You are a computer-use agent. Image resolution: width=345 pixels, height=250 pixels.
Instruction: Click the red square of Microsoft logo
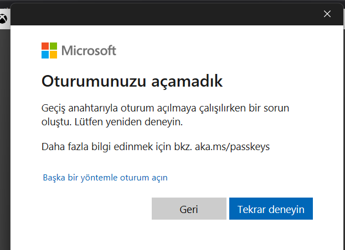(x=45, y=46)
